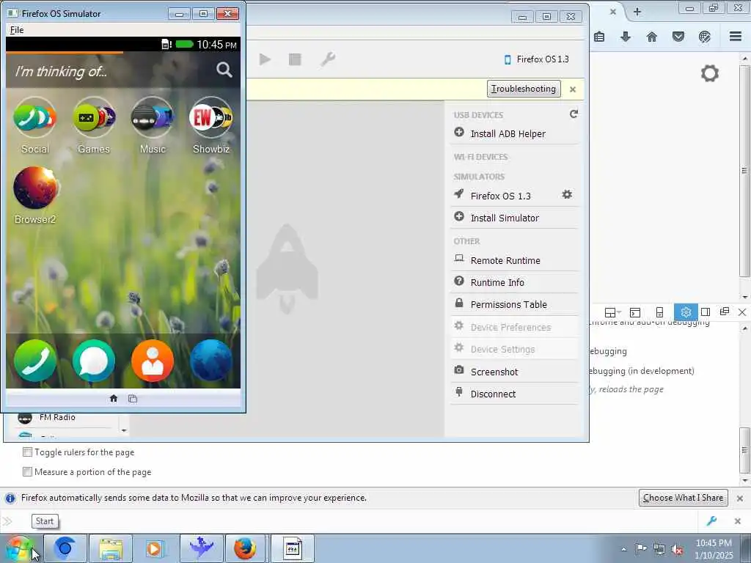
Task: Open the Firefox OS 1.3 simulator gear settings
Action: click(567, 194)
